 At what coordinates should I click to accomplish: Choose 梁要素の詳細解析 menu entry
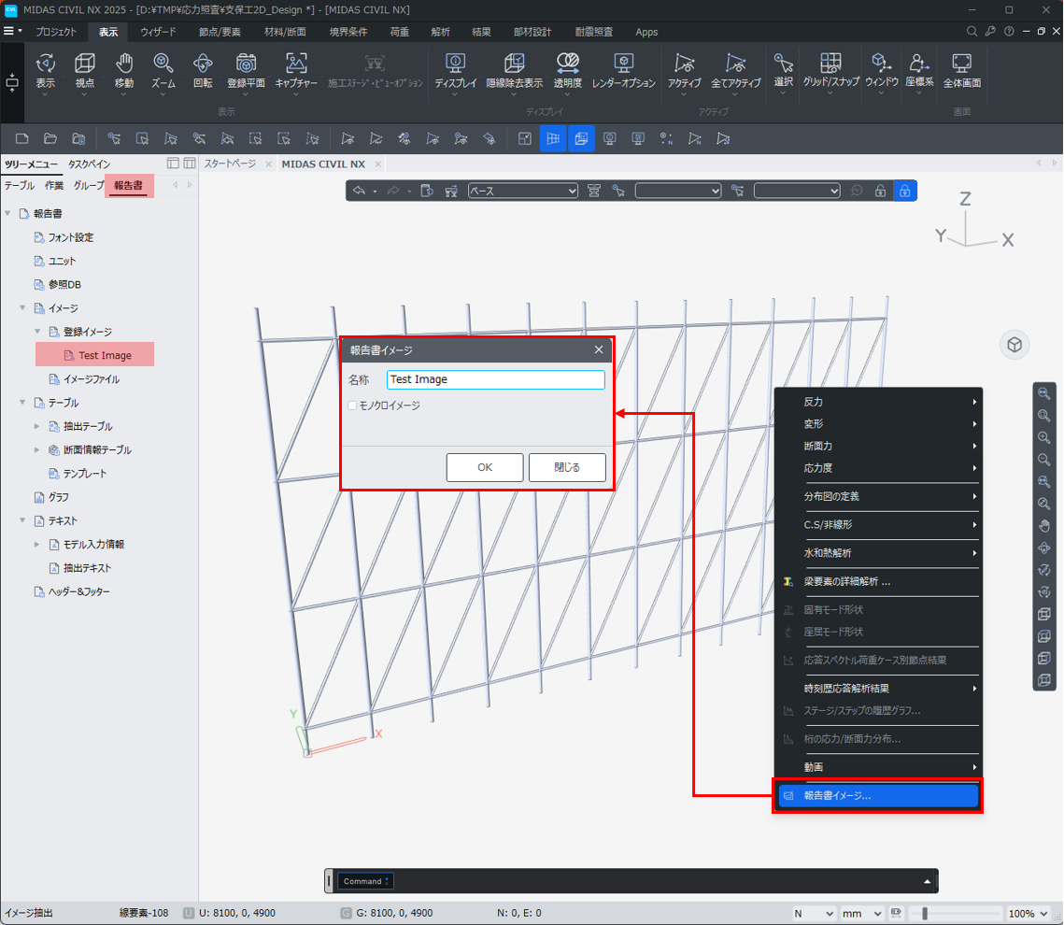point(877,581)
